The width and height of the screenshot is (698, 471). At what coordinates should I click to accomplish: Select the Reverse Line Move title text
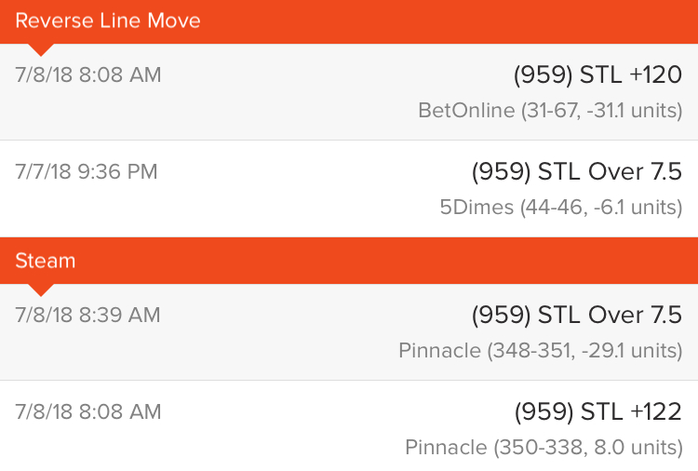click(108, 20)
